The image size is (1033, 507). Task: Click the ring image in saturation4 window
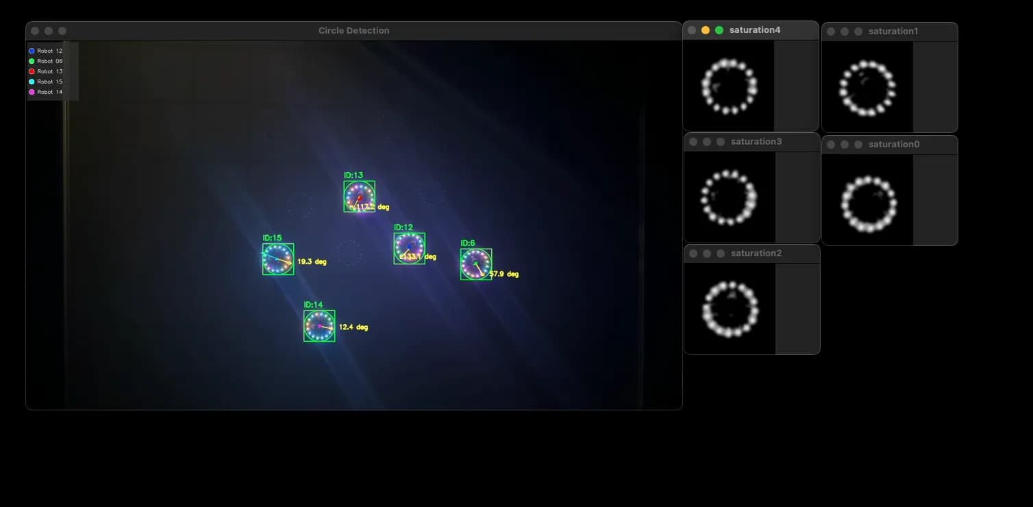[x=729, y=86]
